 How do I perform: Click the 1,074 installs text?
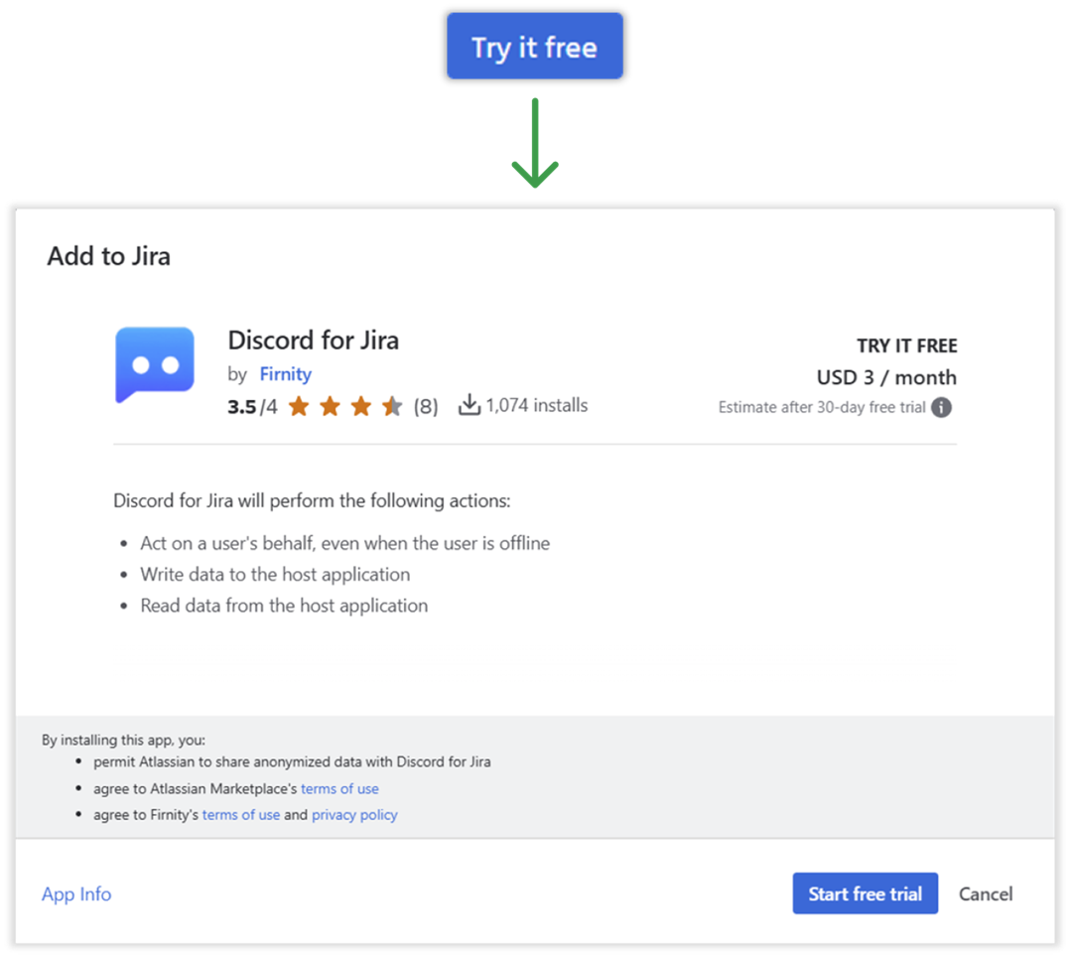(536, 405)
